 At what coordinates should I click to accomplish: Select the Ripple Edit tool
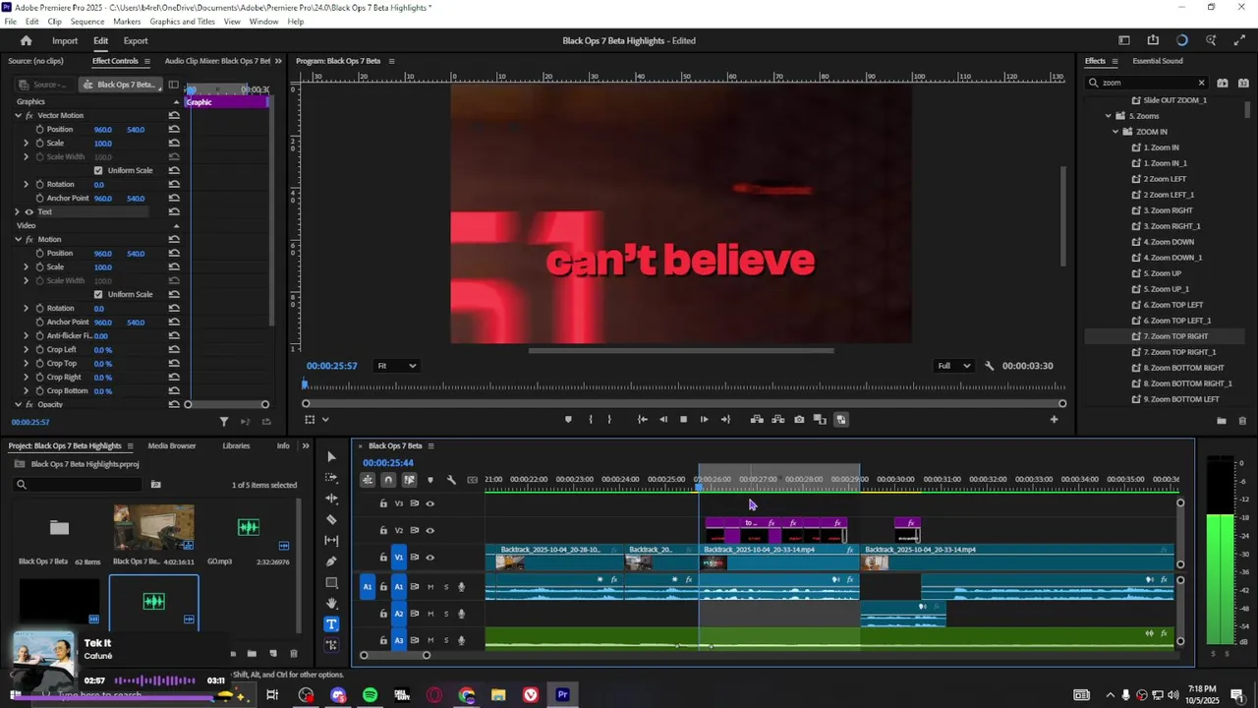pyautogui.click(x=331, y=499)
